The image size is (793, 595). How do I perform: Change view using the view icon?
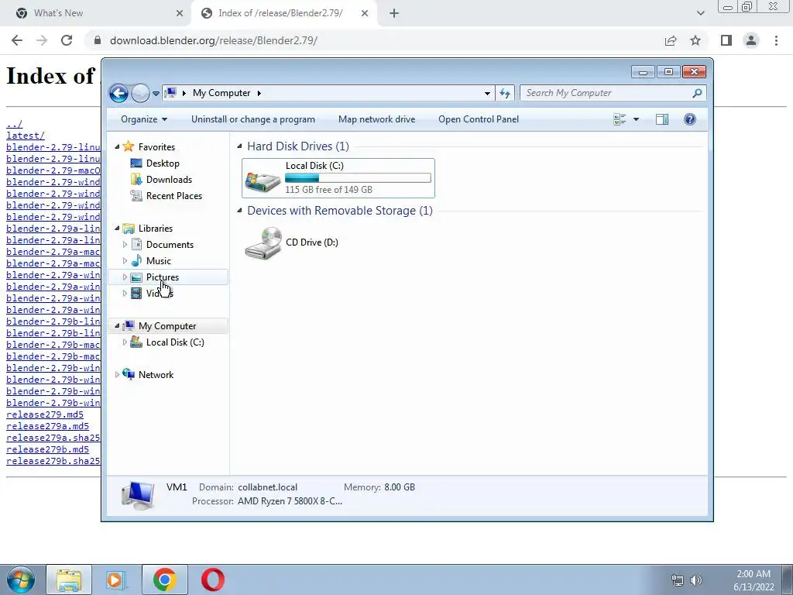pyautogui.click(x=620, y=119)
